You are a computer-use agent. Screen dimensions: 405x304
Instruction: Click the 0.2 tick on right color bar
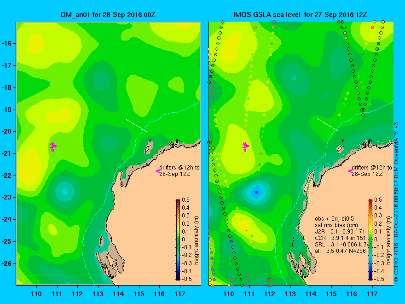(378, 223)
